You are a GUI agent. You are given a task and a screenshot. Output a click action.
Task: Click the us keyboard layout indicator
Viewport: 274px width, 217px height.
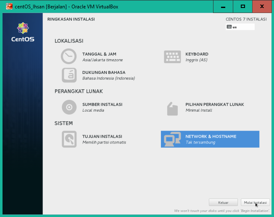coord(240,27)
